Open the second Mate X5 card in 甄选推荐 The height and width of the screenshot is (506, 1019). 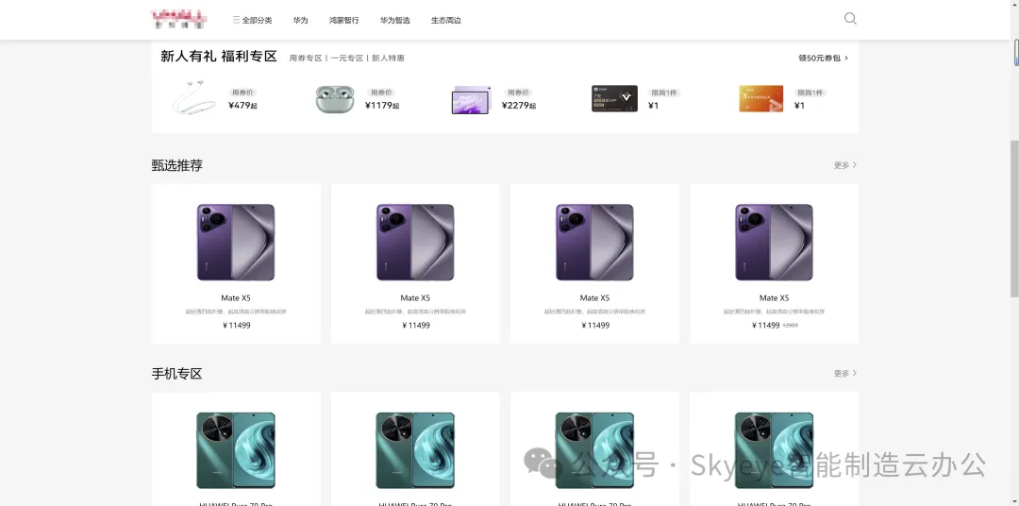pos(415,263)
